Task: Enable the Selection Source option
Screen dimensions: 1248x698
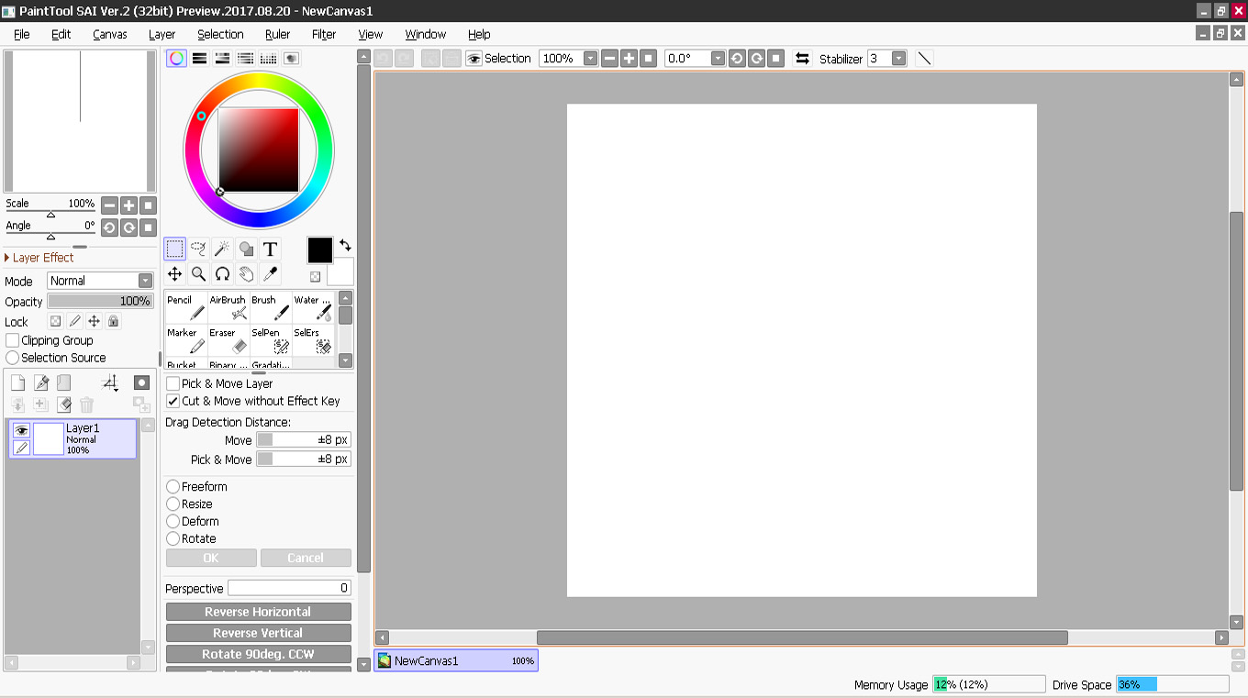Action: [13, 358]
